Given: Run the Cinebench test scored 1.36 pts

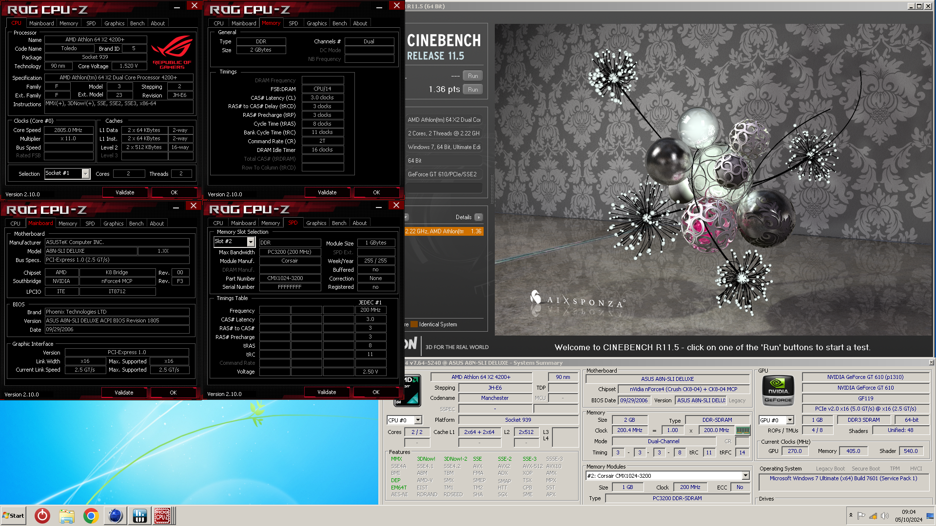Looking at the screenshot, I should [x=473, y=90].
